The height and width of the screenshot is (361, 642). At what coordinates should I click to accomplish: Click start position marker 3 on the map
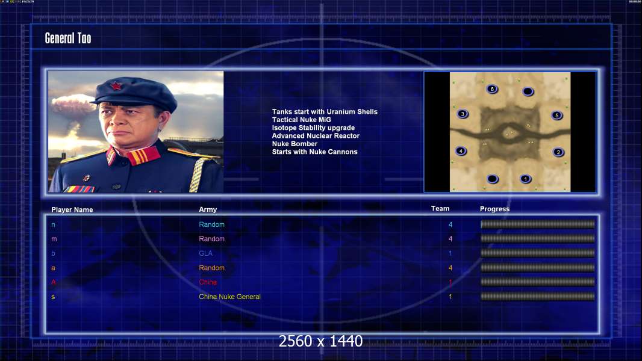463,114
